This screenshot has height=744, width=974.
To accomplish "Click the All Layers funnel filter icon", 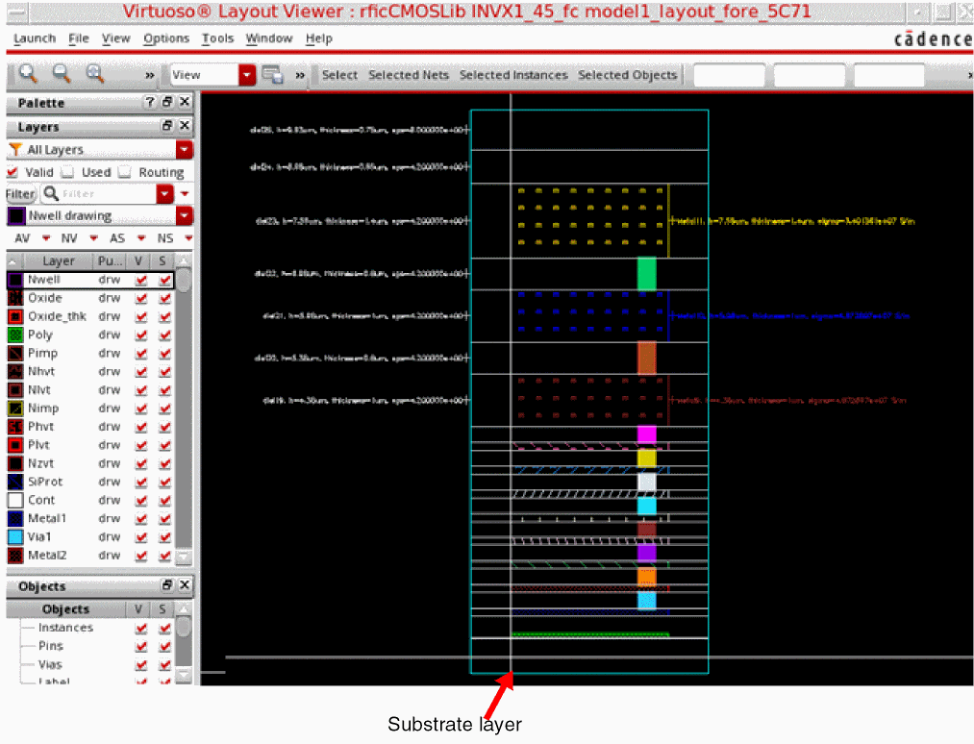I will pos(15,150).
